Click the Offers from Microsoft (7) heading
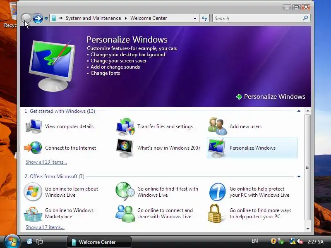This screenshot has height=248, width=331. 55,176
